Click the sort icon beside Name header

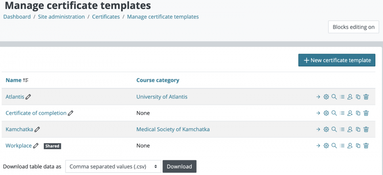(26, 80)
